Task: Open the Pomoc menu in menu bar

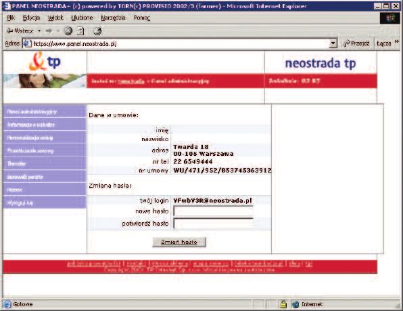Action: [x=141, y=18]
